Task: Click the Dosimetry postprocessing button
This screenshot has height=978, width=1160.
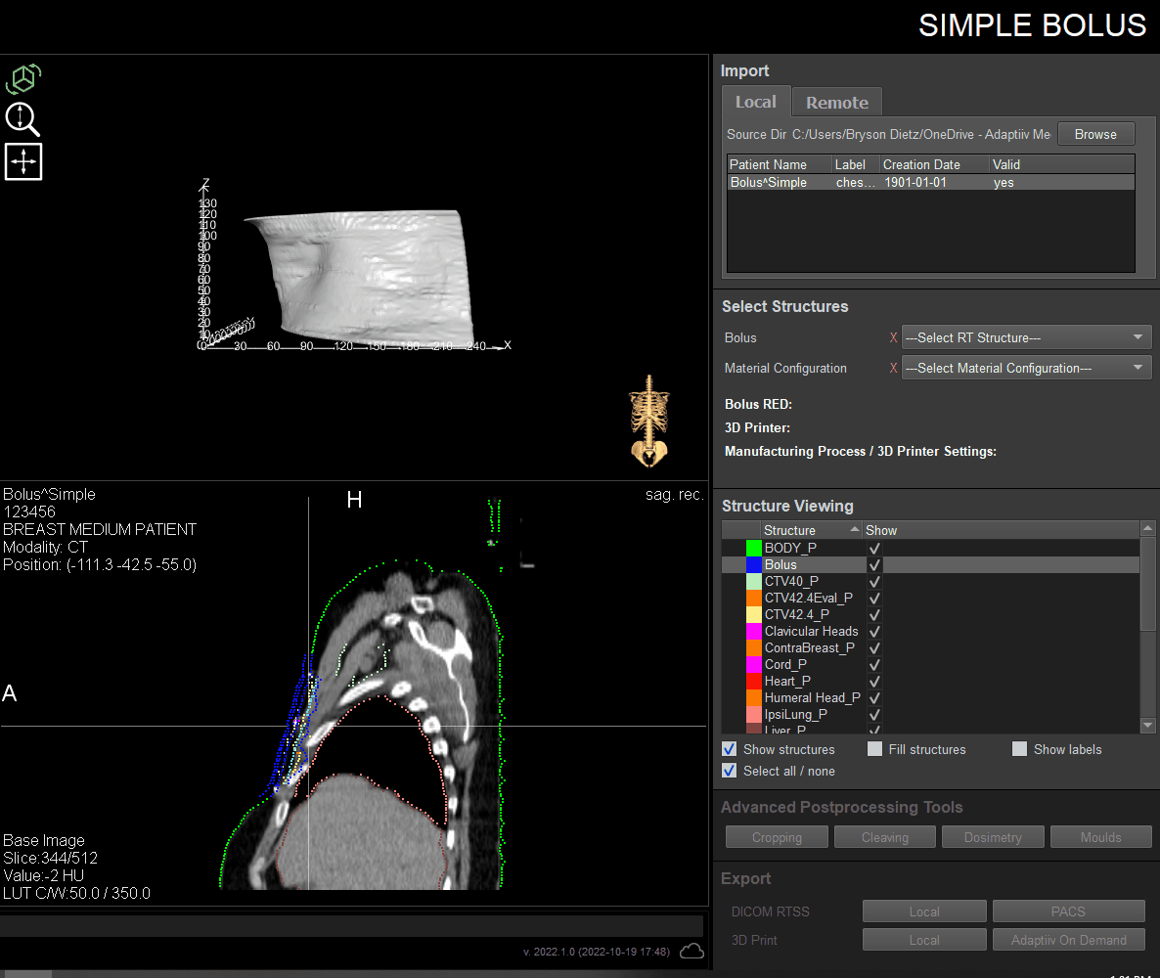Action: tap(993, 837)
